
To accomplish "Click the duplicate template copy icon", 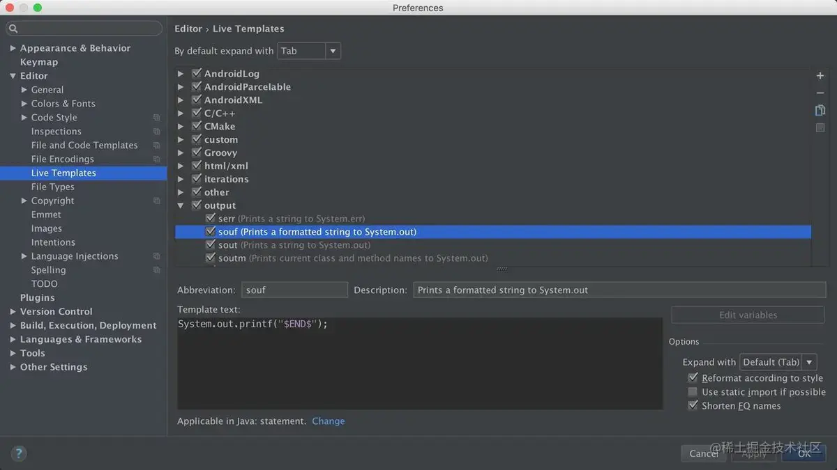I will pyautogui.click(x=820, y=110).
